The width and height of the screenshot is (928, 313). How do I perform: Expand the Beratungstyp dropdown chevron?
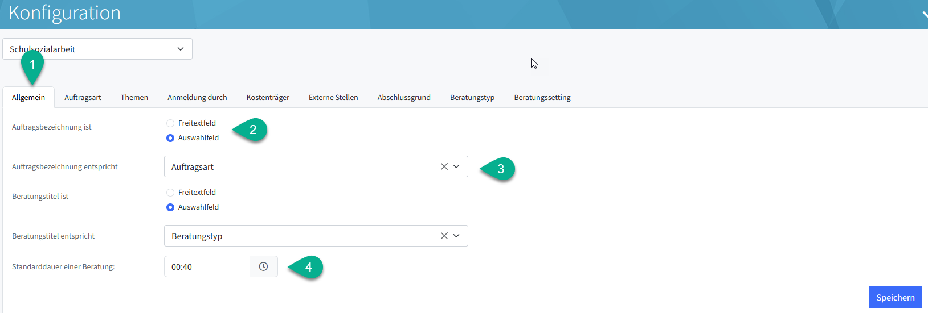click(456, 236)
